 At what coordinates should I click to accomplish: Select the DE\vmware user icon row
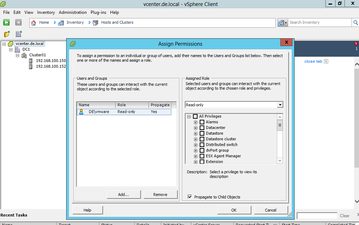(x=81, y=112)
